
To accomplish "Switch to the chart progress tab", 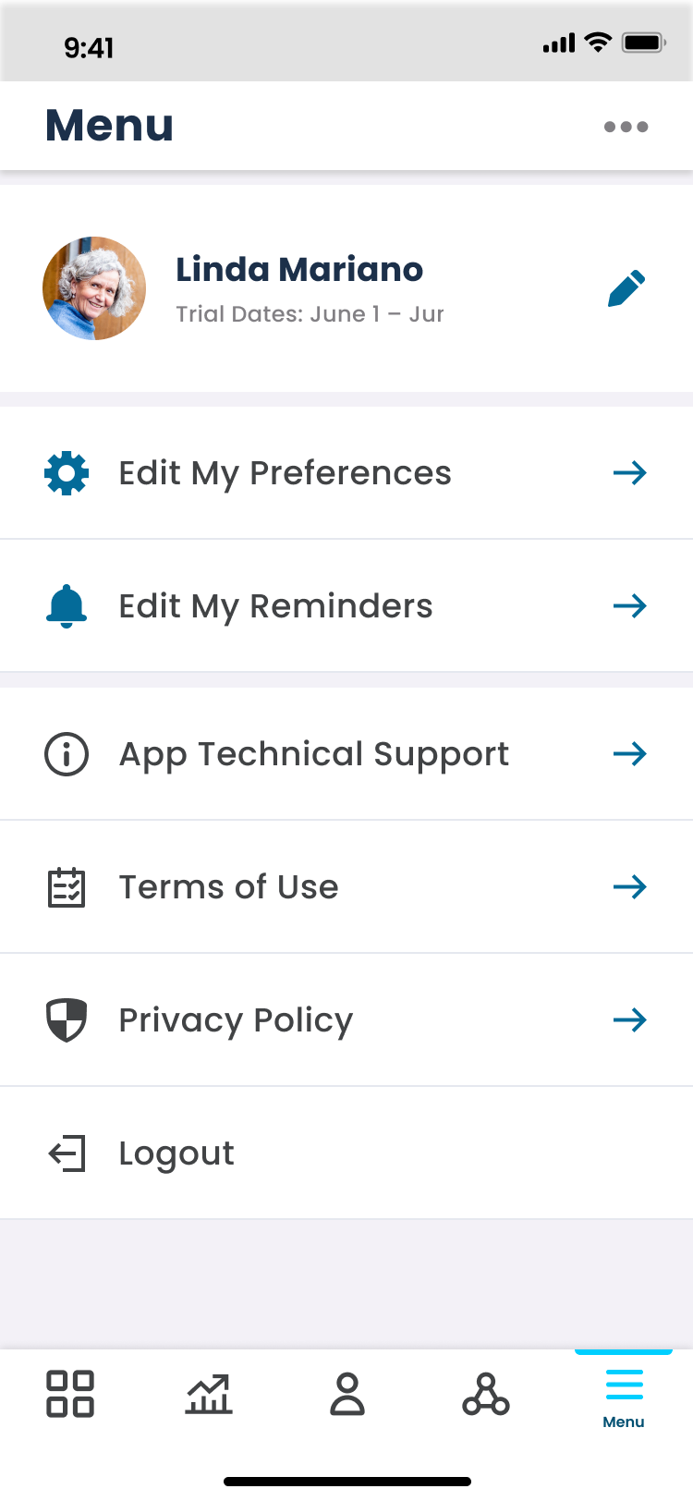I will [209, 1394].
